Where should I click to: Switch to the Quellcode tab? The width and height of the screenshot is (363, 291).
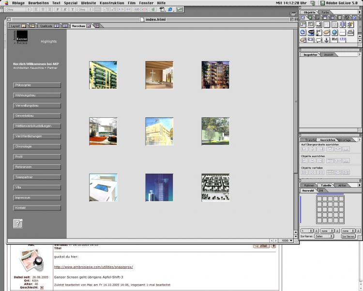point(46,26)
